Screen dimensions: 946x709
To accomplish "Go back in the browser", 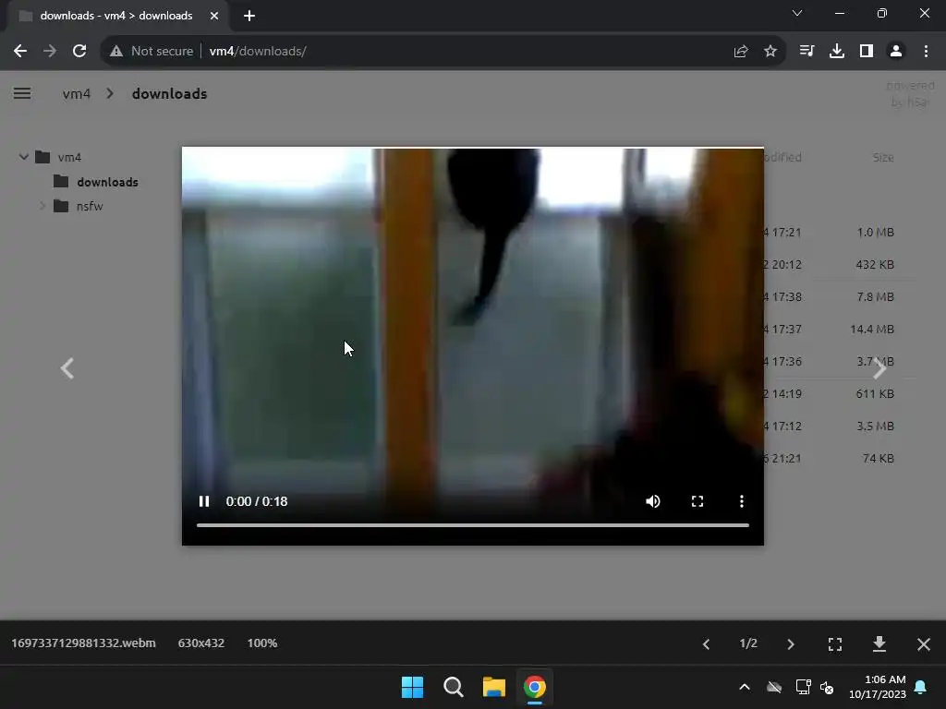I will tap(20, 52).
